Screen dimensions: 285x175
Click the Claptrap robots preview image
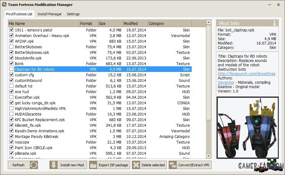pos(247,128)
